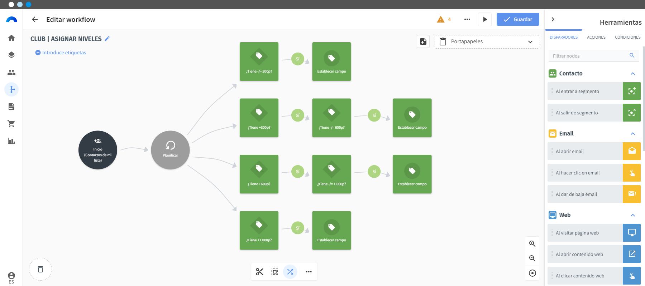Select the Al abrir email trigger
645x286 pixels.
point(594,151)
